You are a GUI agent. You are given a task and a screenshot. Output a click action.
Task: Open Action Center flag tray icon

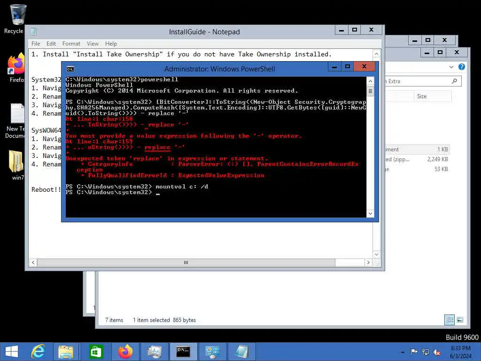click(x=414, y=352)
